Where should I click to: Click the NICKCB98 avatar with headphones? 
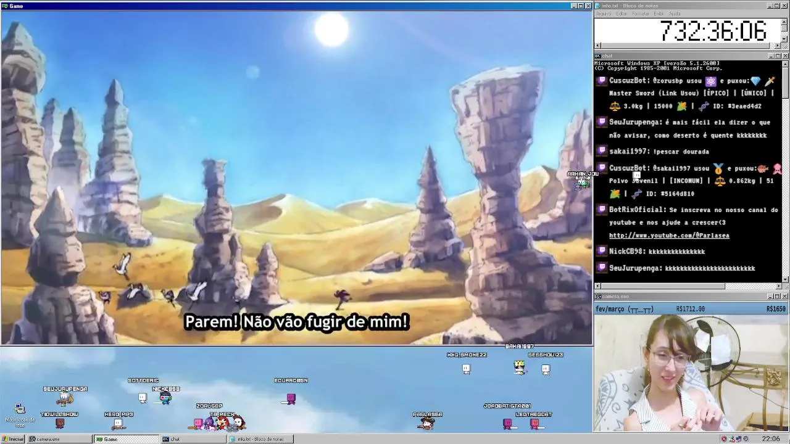coord(165,398)
